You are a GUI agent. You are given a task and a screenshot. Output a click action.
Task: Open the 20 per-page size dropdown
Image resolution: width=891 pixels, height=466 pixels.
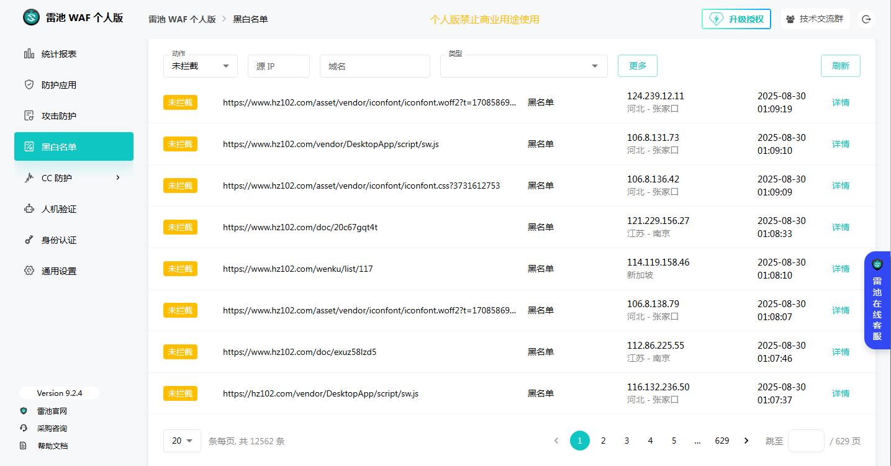(183, 441)
